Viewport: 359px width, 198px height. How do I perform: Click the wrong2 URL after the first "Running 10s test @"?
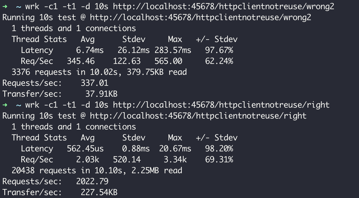(x=200, y=18)
